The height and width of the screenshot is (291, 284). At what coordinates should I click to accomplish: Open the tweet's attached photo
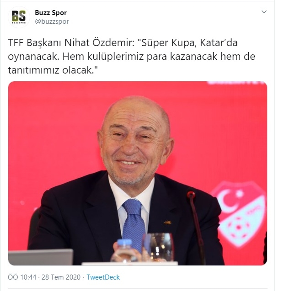pyautogui.click(x=138, y=173)
